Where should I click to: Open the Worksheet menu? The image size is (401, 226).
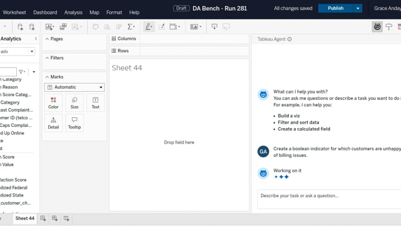[14, 13]
